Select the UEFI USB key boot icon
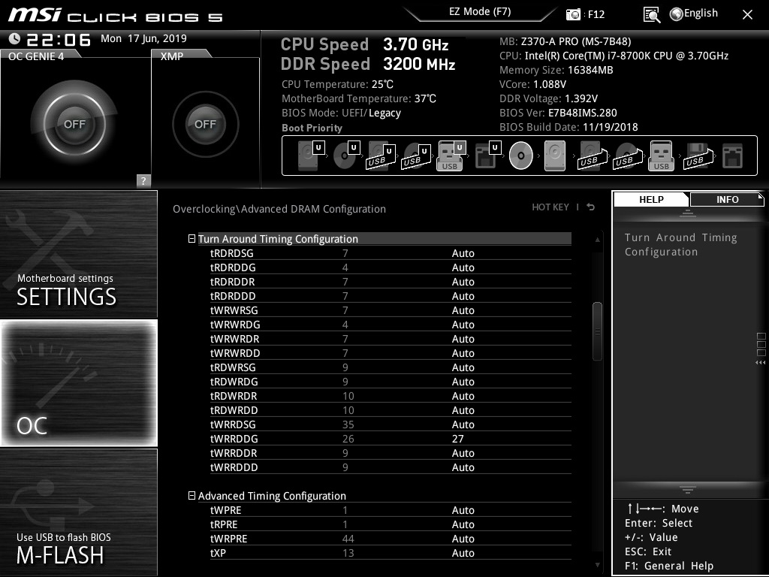769x577 pixels. [x=451, y=156]
